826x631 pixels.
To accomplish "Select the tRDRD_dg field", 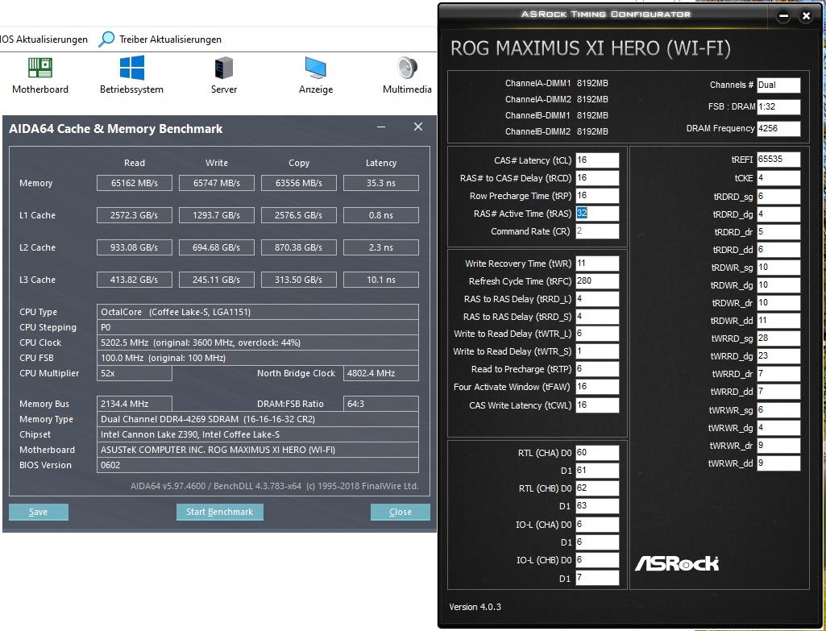I will (778, 214).
